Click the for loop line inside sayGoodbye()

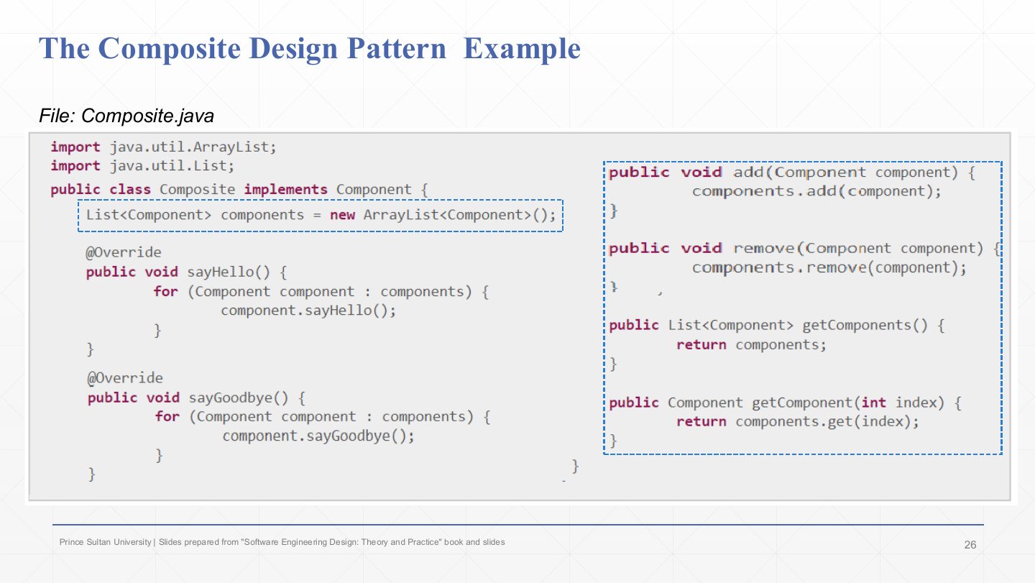pos(323,417)
